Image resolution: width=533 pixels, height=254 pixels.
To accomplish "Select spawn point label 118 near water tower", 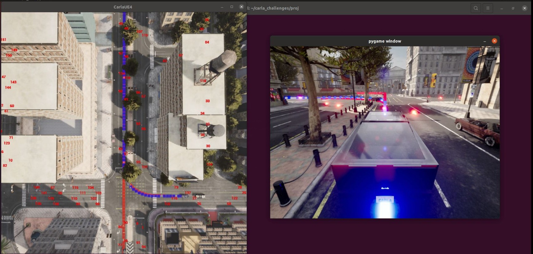I will coord(203,81).
